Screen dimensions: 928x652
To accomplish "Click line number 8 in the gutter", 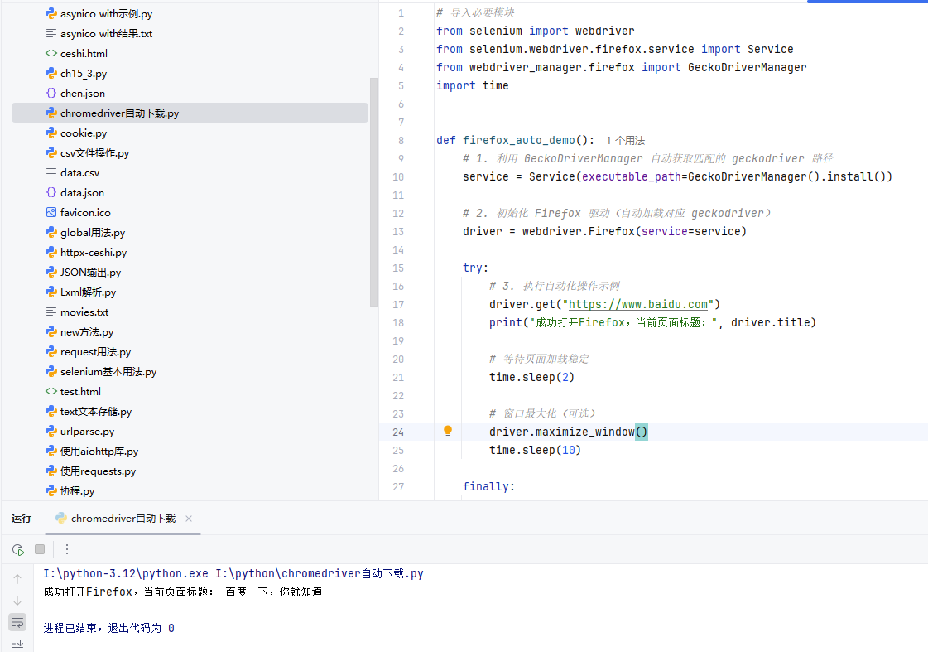I will click(401, 141).
